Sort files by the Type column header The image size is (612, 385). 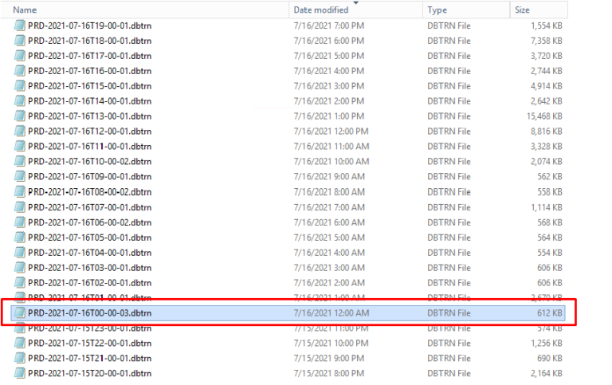437,10
